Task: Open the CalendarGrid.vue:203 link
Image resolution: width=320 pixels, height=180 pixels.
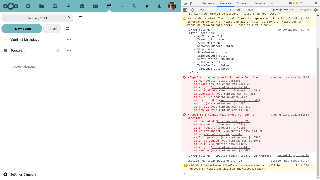Action: pyautogui.click(x=234, y=121)
